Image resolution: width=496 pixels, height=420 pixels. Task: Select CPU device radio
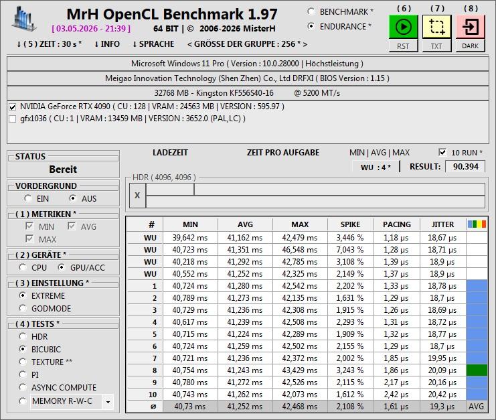coord(23,267)
